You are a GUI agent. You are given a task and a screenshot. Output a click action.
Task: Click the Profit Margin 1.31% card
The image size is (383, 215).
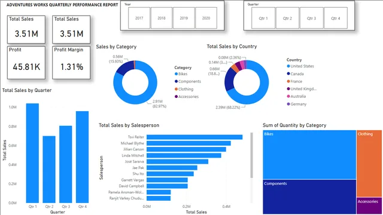[x=71, y=63]
